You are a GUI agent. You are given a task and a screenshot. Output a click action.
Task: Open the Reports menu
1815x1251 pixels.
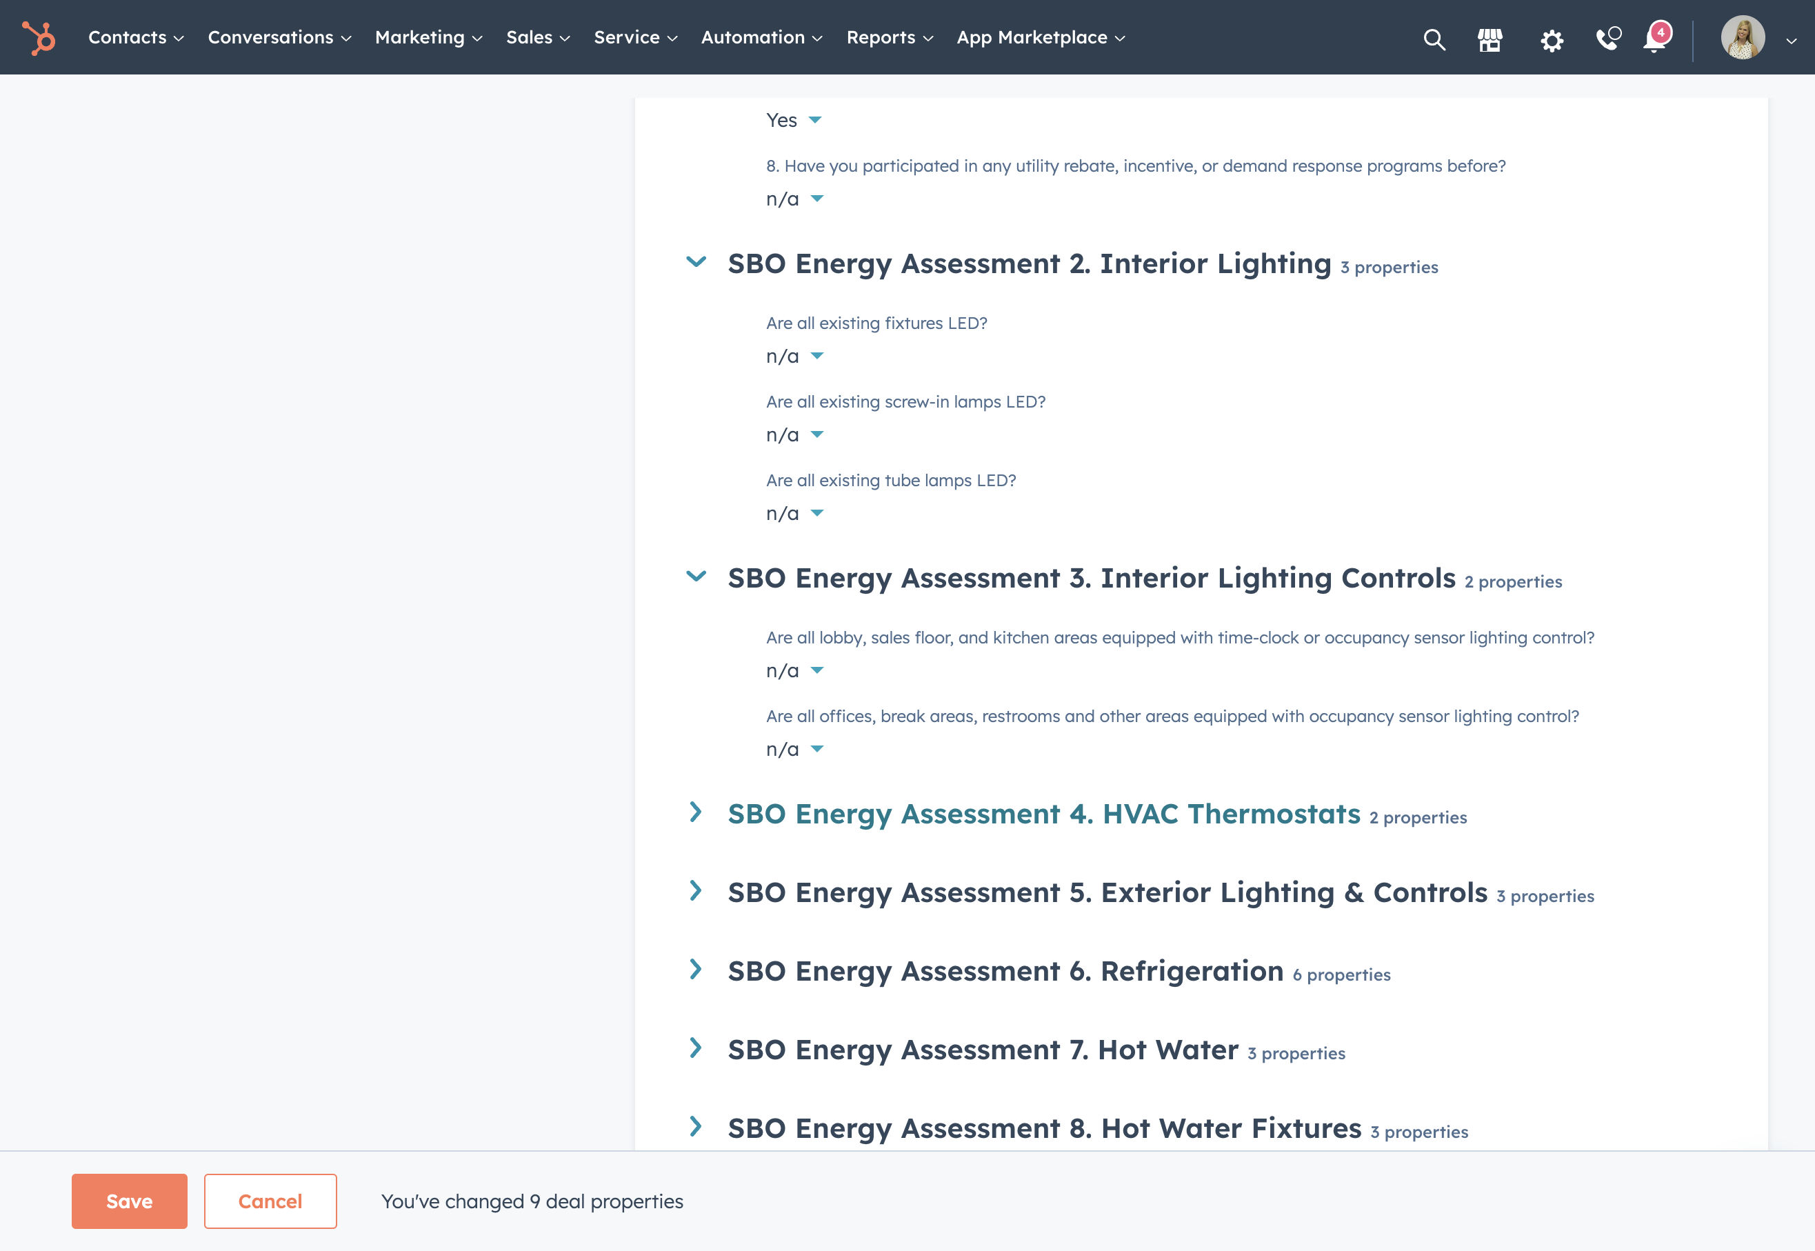[x=890, y=38]
